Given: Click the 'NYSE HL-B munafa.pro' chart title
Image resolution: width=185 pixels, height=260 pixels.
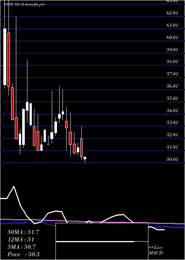Looking at the screenshot, I should pos(24,4).
